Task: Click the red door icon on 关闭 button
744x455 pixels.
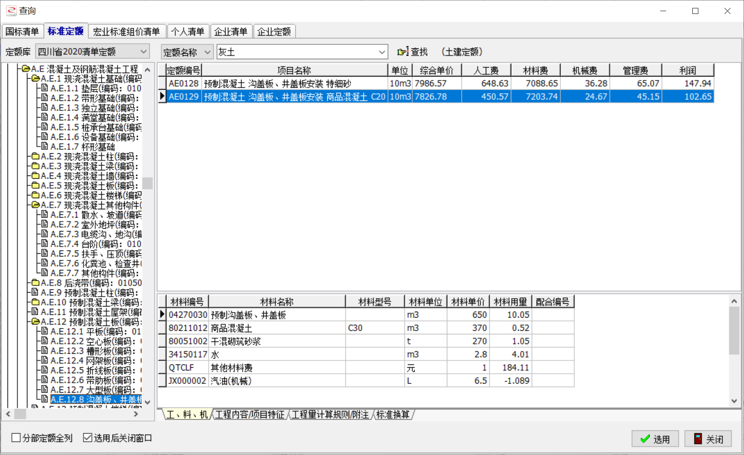Action: pos(698,439)
